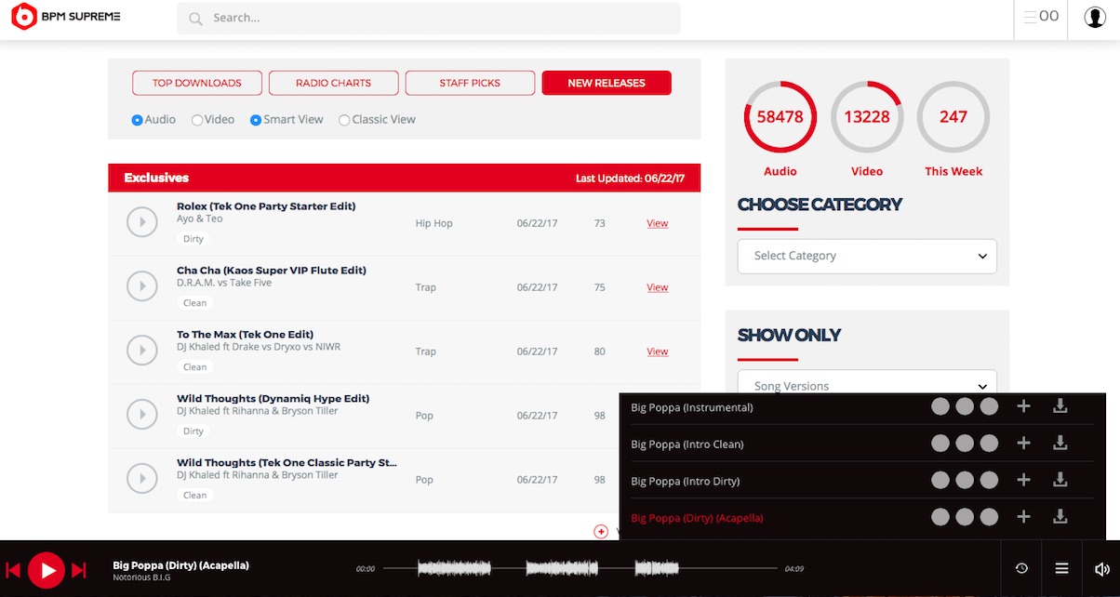The width and height of the screenshot is (1120, 597).
Task: Play Rolex (Tek One Party Starter Edit) preview
Action: click(142, 222)
